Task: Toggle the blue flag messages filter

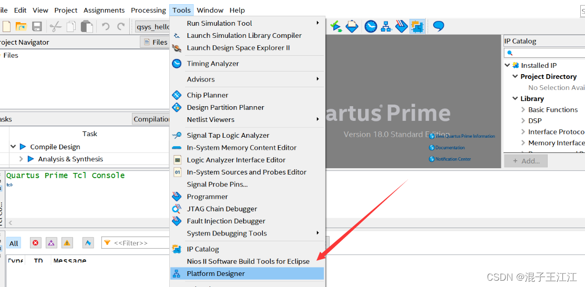Action: point(88,243)
